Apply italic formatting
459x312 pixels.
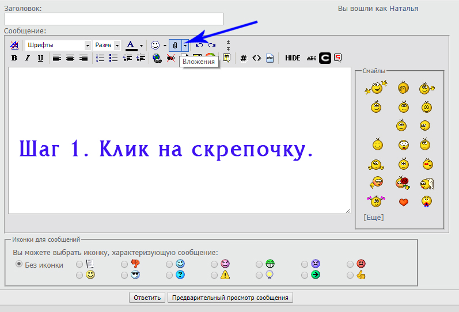(27, 58)
